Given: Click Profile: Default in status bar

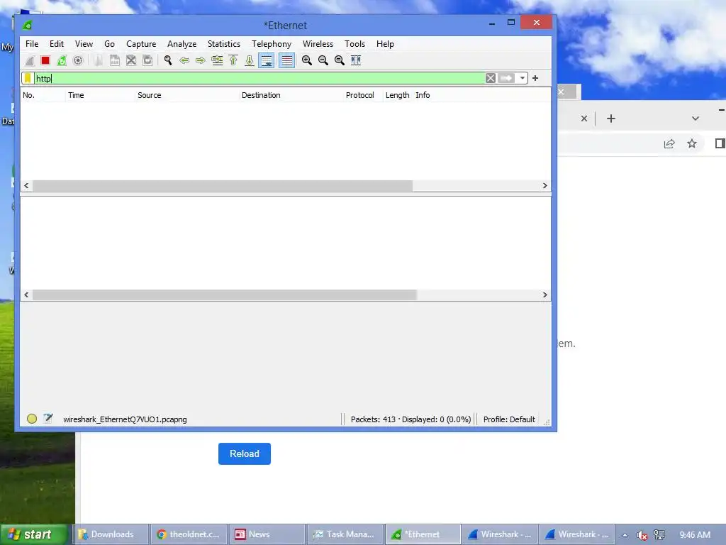Looking at the screenshot, I should tap(509, 419).
